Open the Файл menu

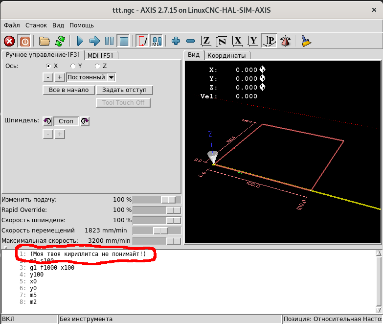12,25
